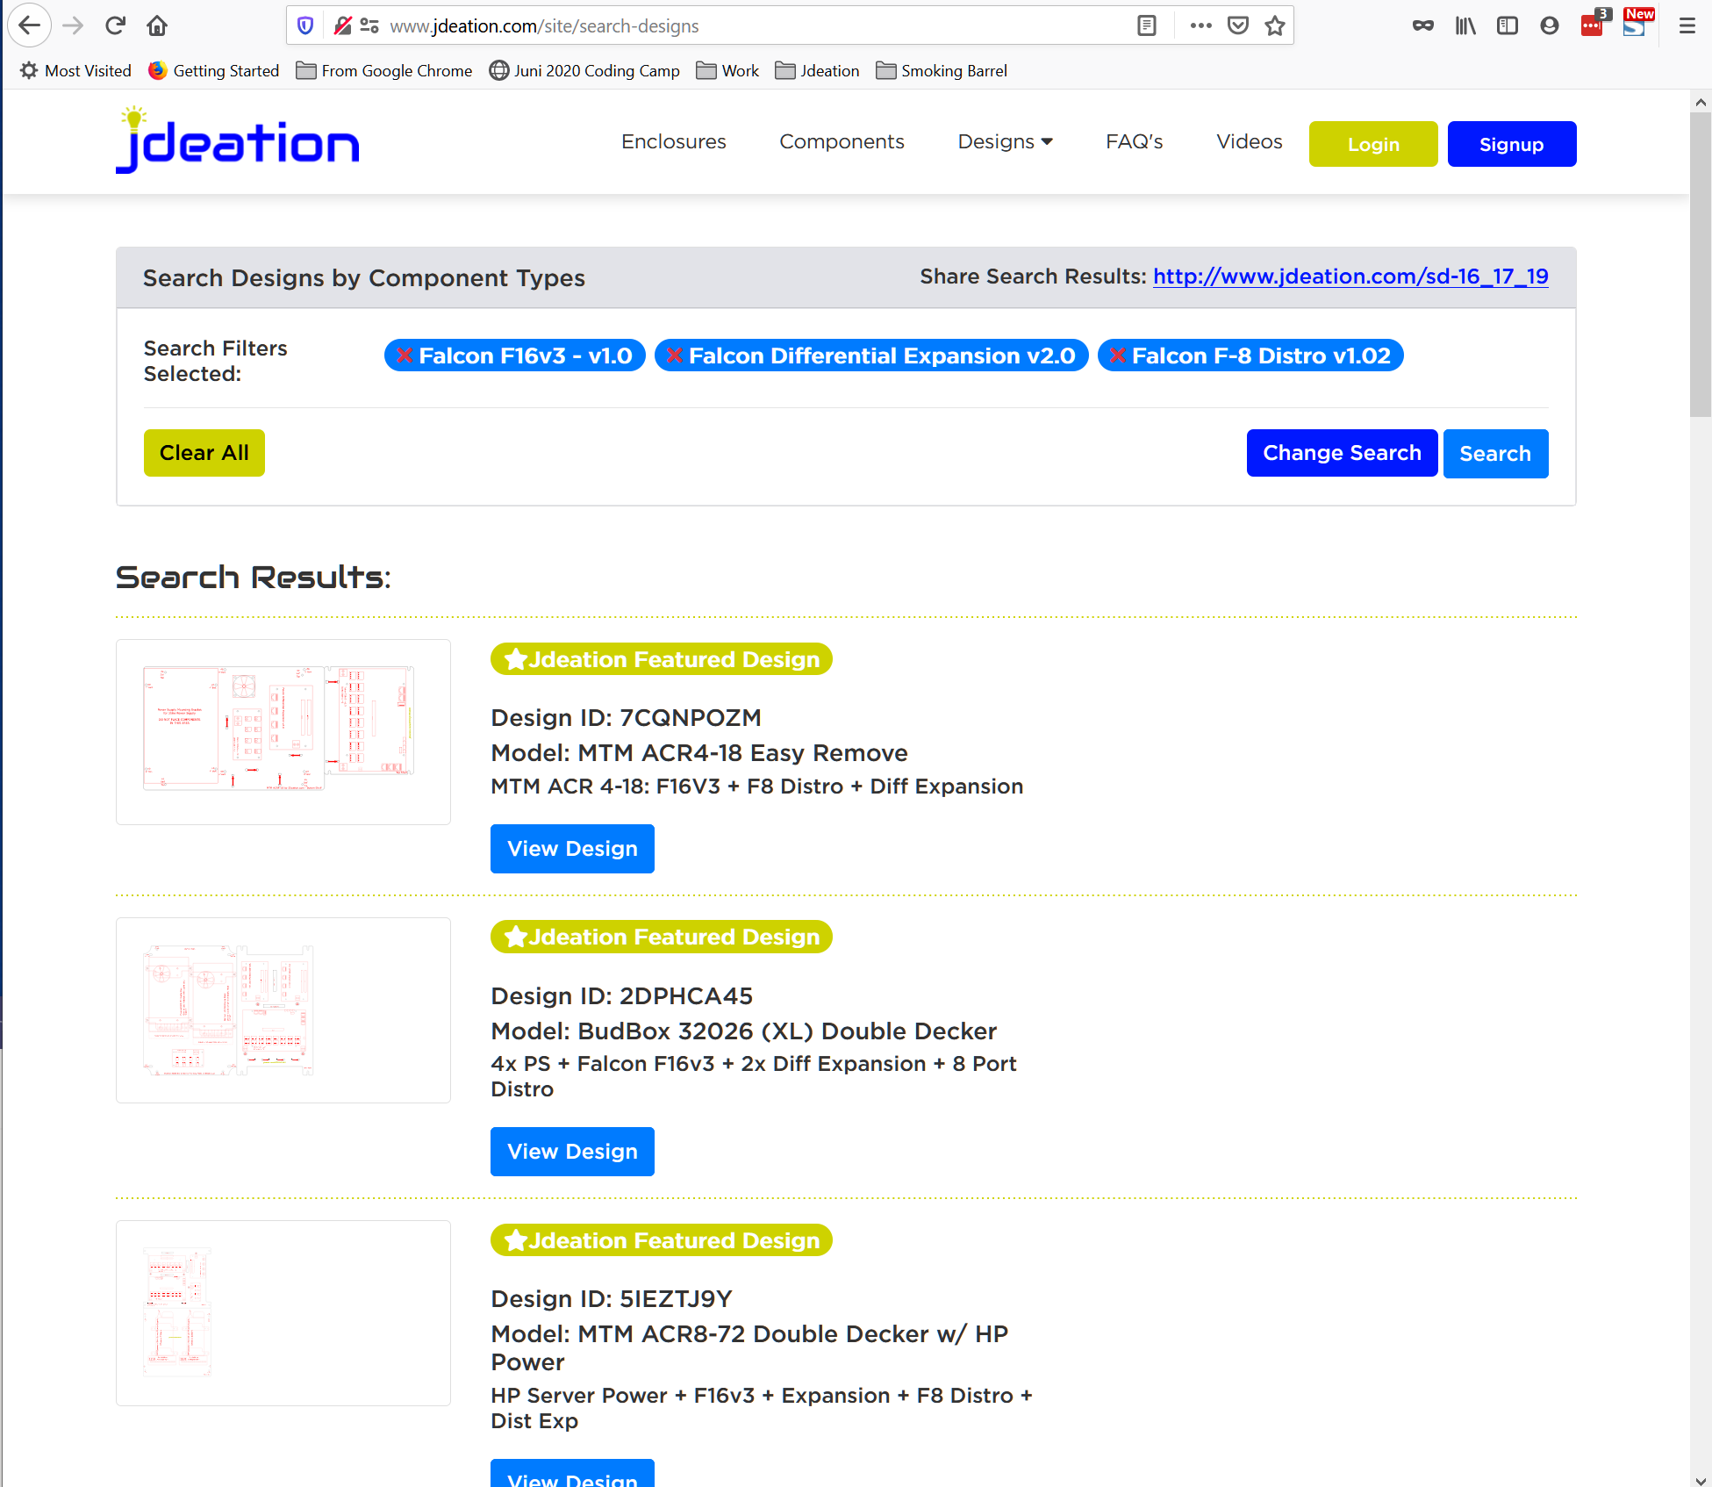This screenshot has width=1712, height=1487.
Task: Go back to the previous page
Action: [x=29, y=25]
